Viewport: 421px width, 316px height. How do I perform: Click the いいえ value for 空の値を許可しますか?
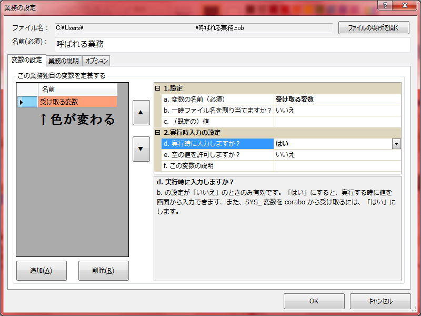tap(337, 155)
